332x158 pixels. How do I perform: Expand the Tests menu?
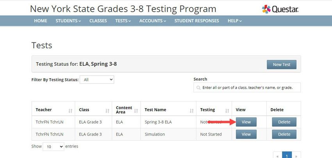click(x=123, y=21)
